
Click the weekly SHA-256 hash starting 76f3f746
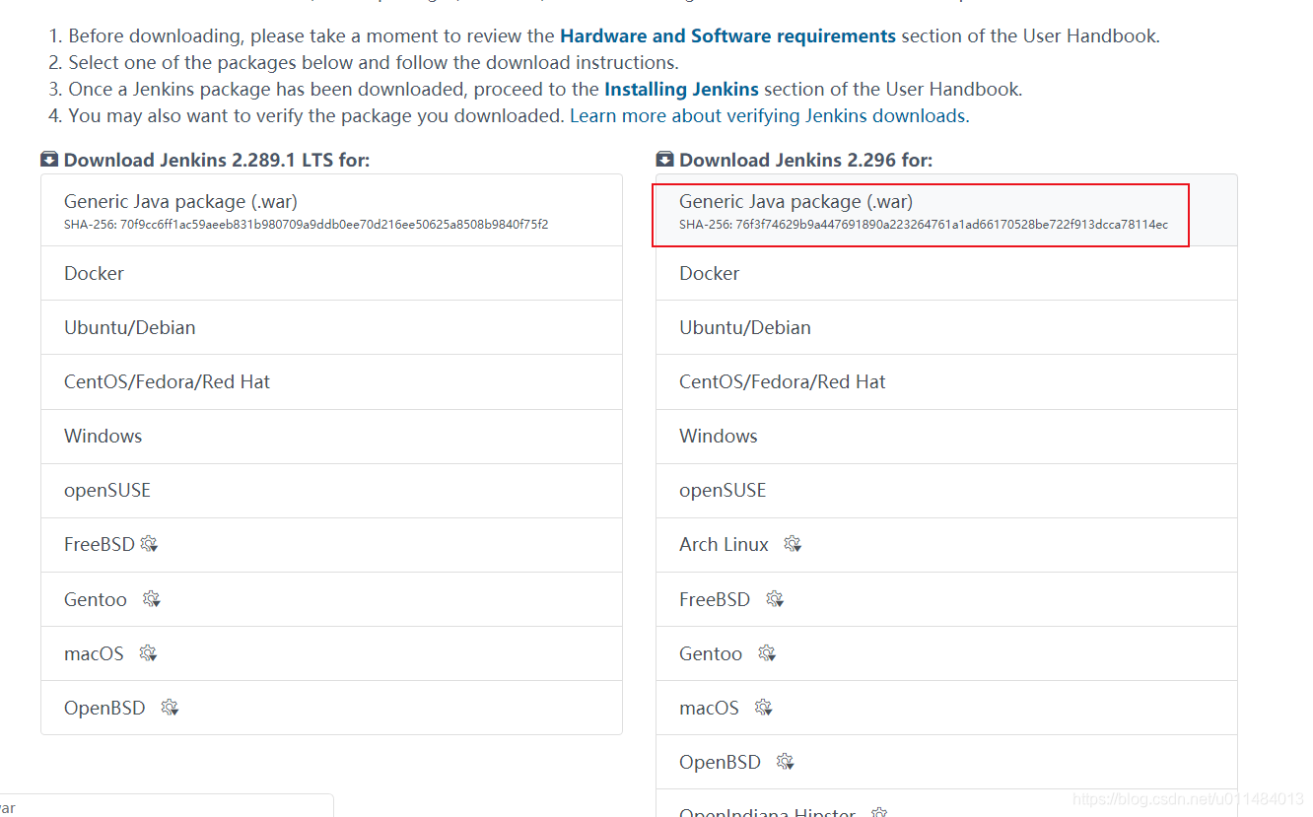pos(924,225)
